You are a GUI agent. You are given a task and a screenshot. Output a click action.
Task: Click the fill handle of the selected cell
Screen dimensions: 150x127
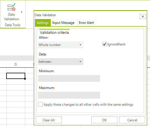click(25, 79)
